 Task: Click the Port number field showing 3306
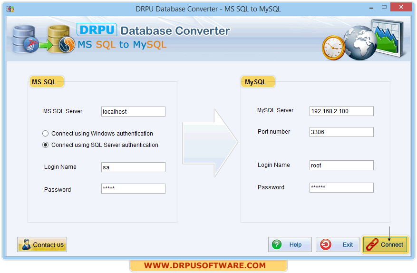point(341,132)
